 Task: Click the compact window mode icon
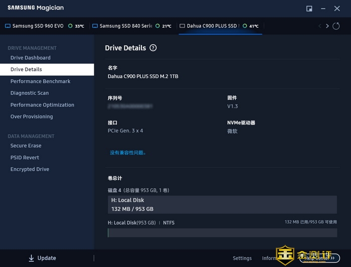(x=309, y=8)
